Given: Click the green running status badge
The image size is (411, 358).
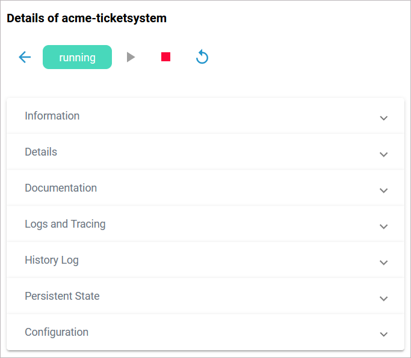Looking at the screenshot, I should pyautogui.click(x=77, y=57).
